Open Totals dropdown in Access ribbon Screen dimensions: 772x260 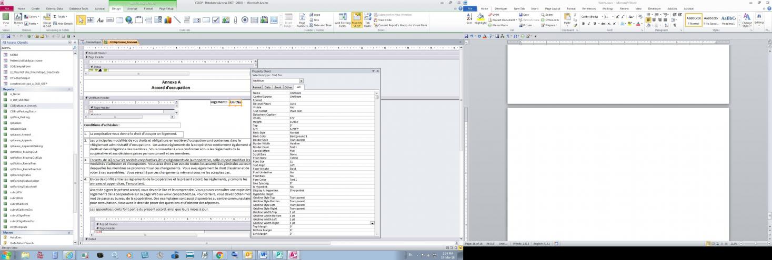(61, 17)
